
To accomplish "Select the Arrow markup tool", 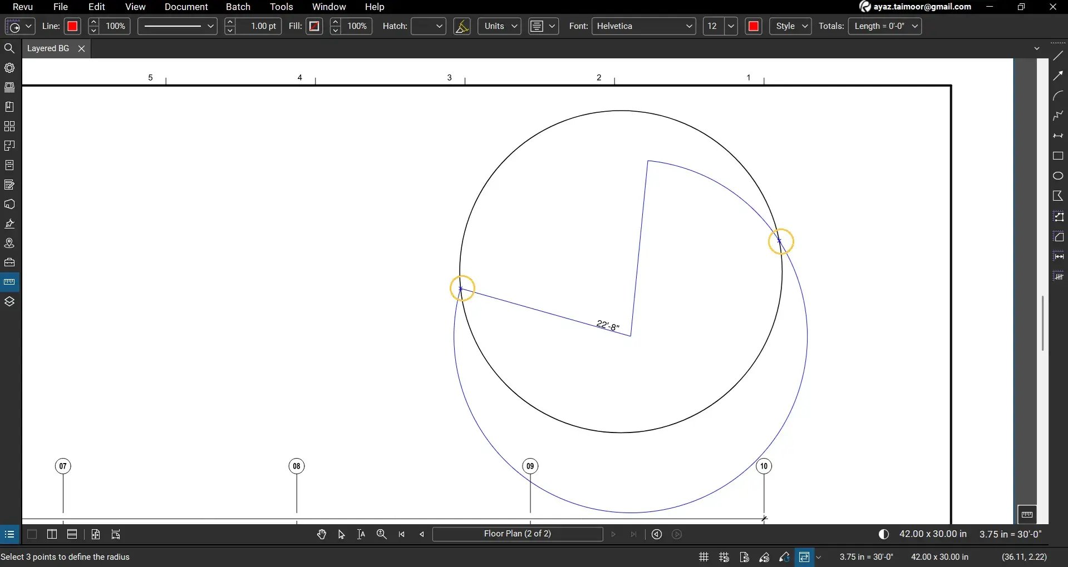I will [1059, 74].
